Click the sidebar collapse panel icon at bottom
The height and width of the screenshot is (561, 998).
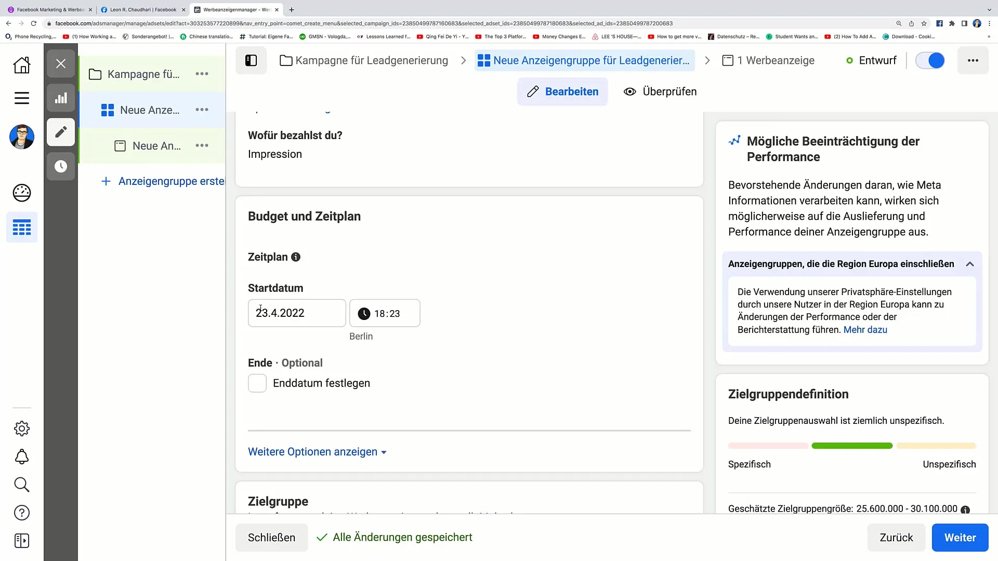[x=22, y=541]
